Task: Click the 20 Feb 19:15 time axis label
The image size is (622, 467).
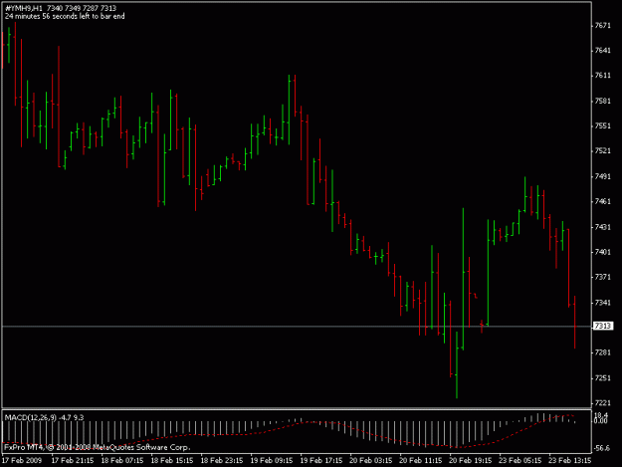Action: (x=470, y=460)
